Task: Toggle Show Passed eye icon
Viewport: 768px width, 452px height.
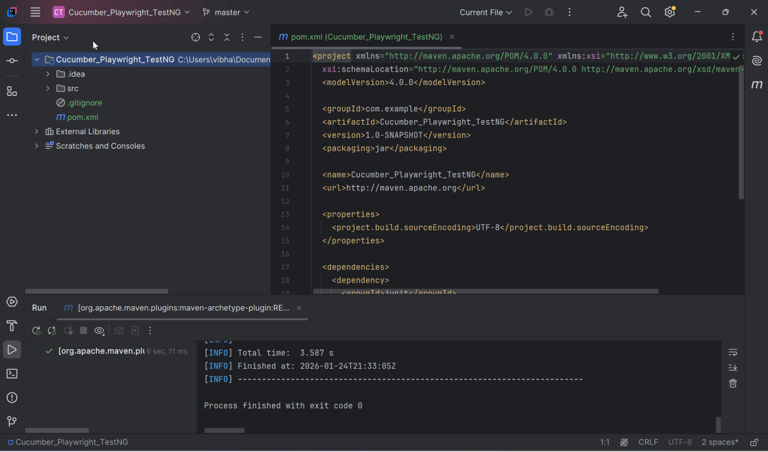Action: [99, 331]
